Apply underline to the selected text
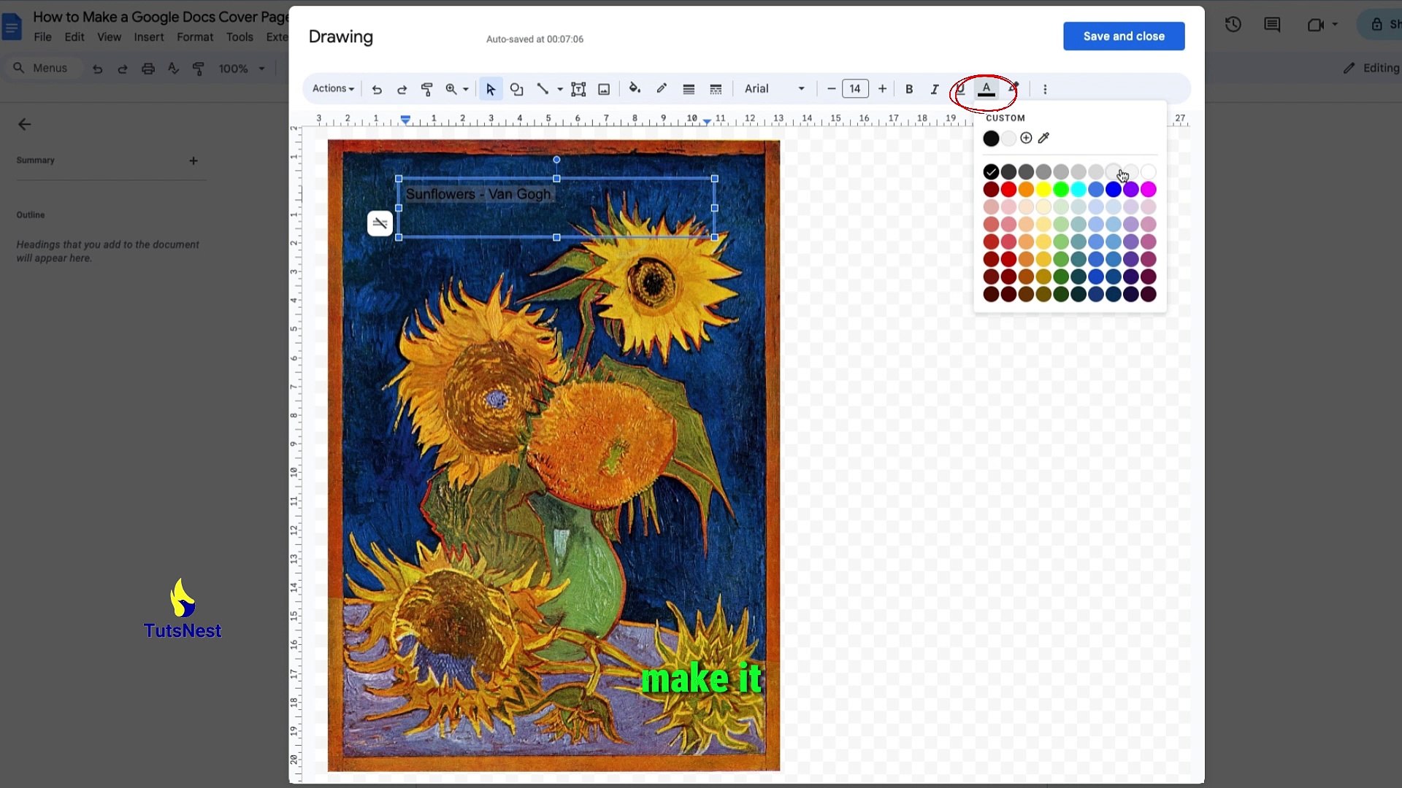Viewport: 1402px width, 788px height. coord(959,88)
